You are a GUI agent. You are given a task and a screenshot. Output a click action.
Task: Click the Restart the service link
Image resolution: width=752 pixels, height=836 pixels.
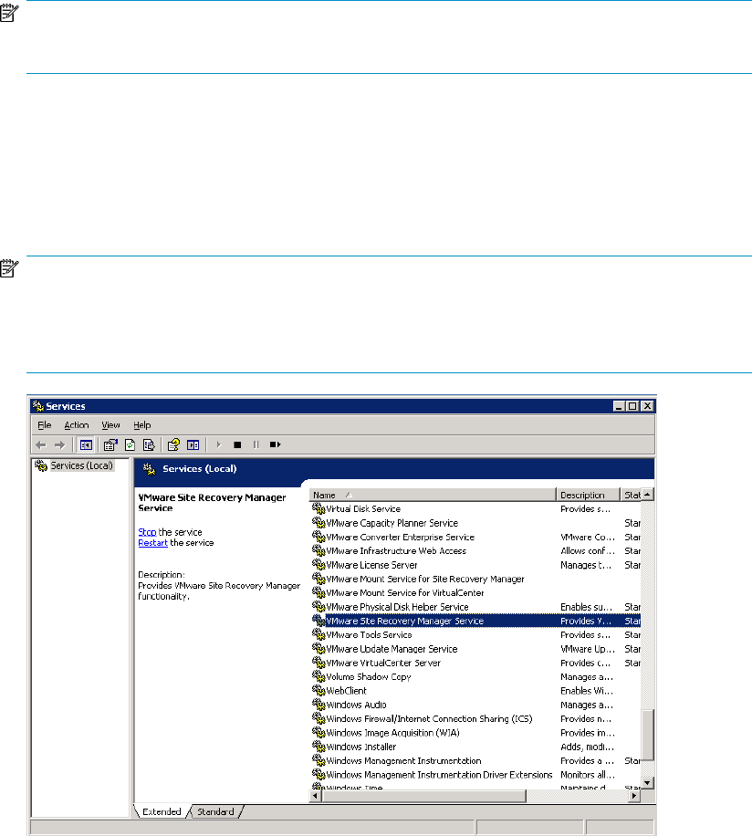pyautogui.click(x=152, y=542)
